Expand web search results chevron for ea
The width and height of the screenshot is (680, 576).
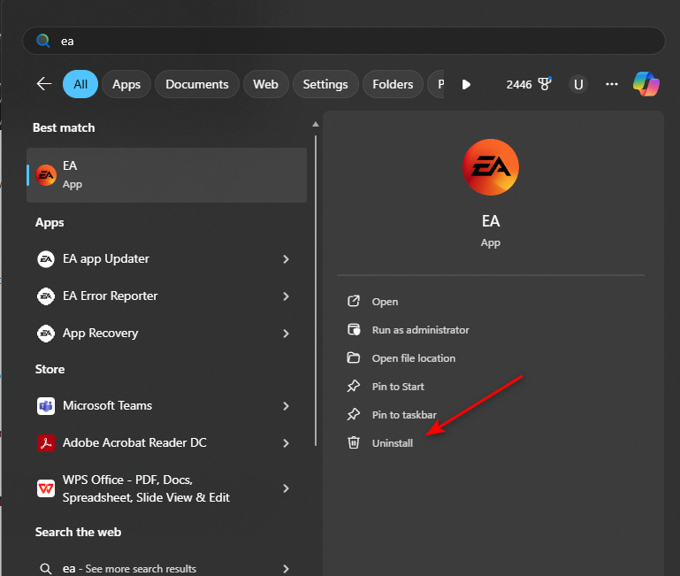(x=286, y=568)
